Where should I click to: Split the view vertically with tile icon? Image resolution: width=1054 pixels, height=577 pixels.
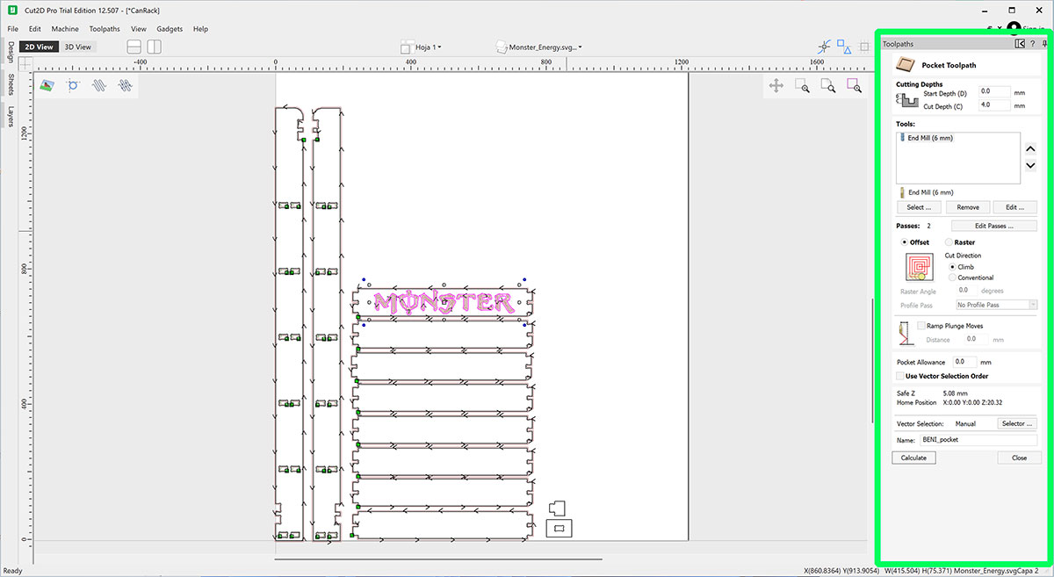point(154,47)
